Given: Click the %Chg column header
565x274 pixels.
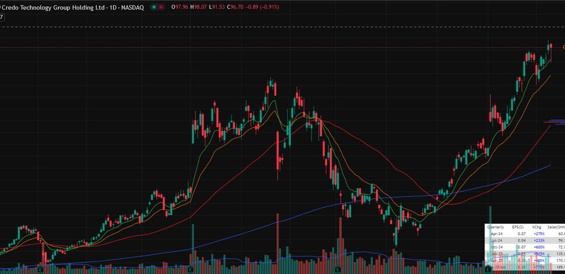Looking at the screenshot, I should pos(538,227).
